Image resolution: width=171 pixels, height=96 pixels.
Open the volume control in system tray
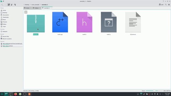157,94
